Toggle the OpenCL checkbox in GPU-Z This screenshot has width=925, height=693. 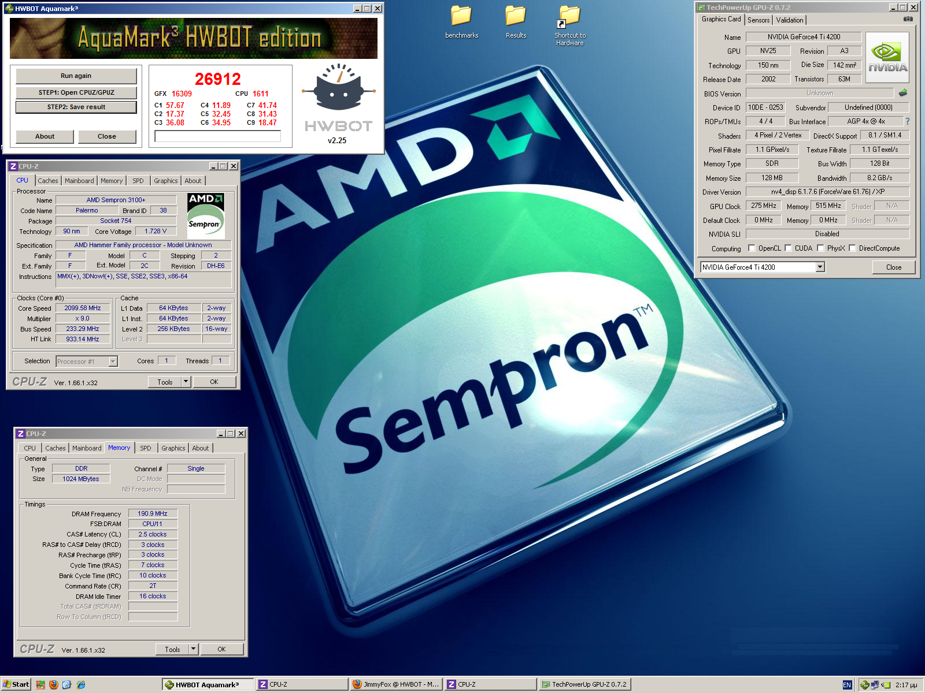pyautogui.click(x=752, y=248)
